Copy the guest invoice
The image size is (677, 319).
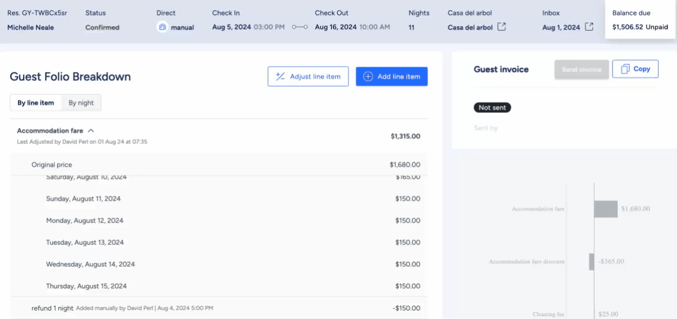635,69
